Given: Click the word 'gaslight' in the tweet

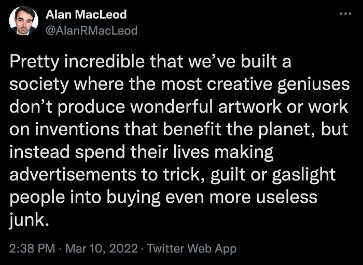Looking at the screenshot, I should point(304,175).
